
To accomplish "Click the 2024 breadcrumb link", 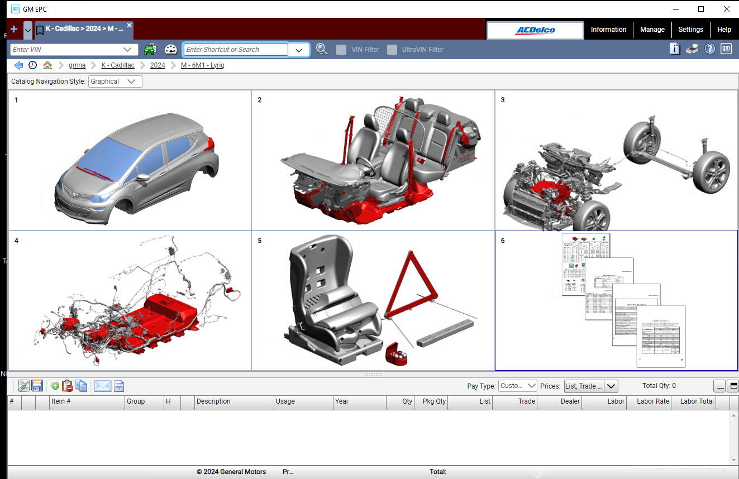I will 158,65.
